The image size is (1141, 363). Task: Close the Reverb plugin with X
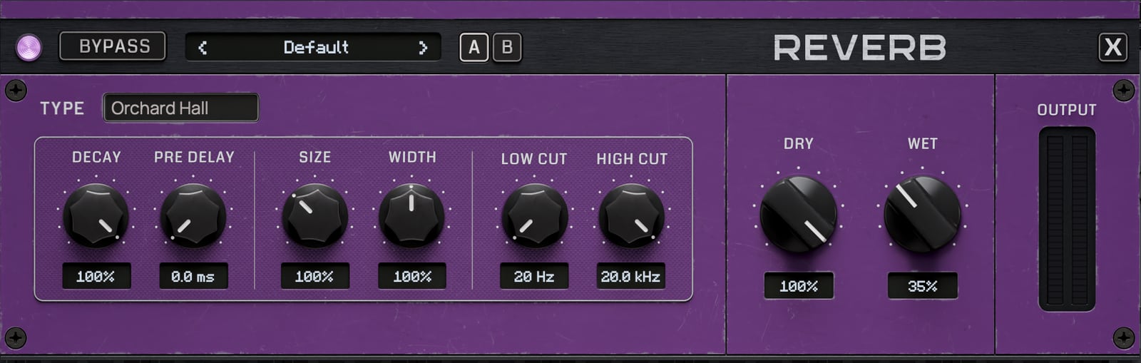[x=1112, y=47]
